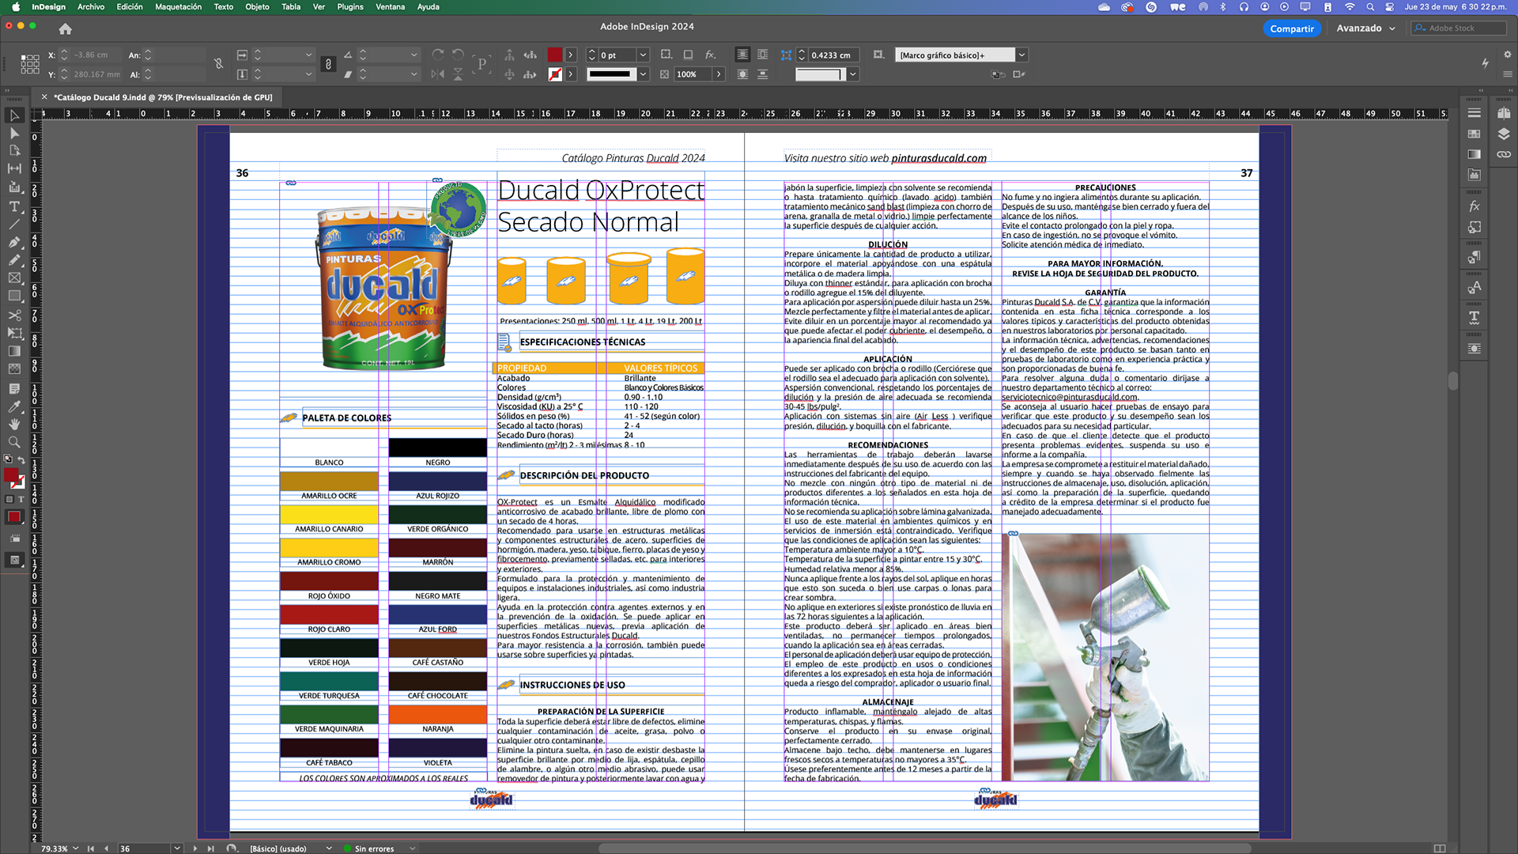Select the Rectangle tool
Screen dimensions: 1518x854
(x=14, y=296)
